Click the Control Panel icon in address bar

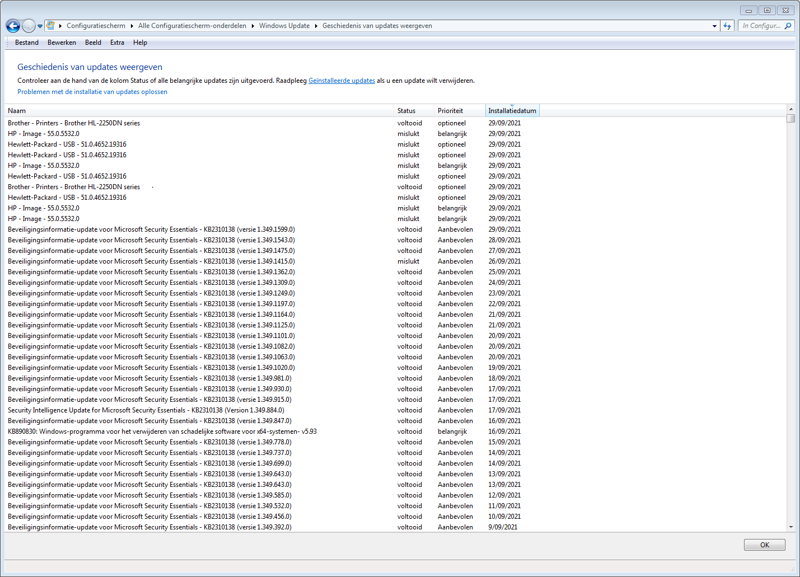click(x=50, y=26)
